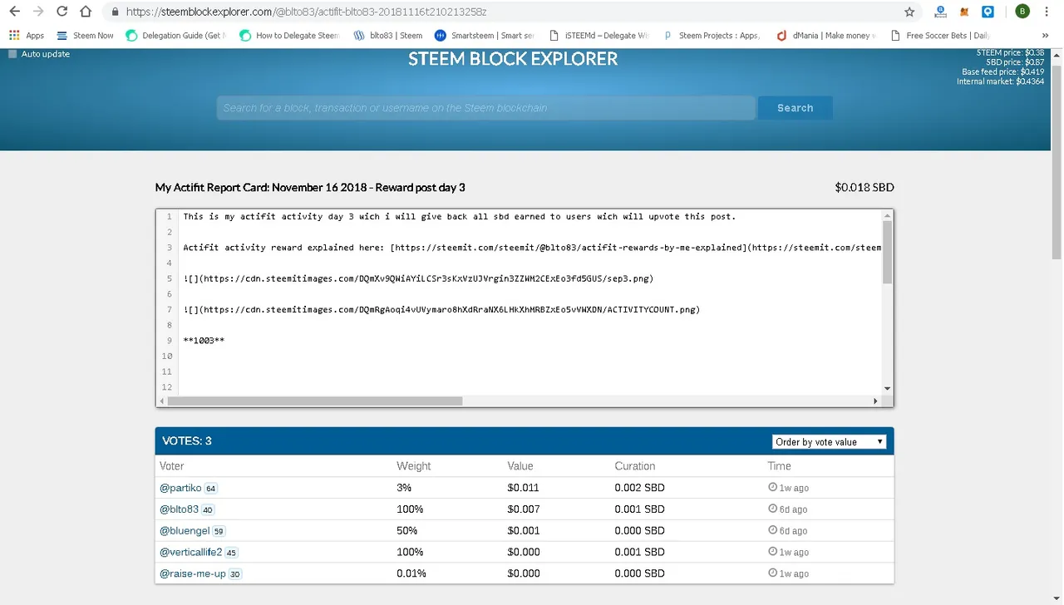Click the $0.018 SBD payout value
Screen dimensions: 1064x605
click(864, 188)
